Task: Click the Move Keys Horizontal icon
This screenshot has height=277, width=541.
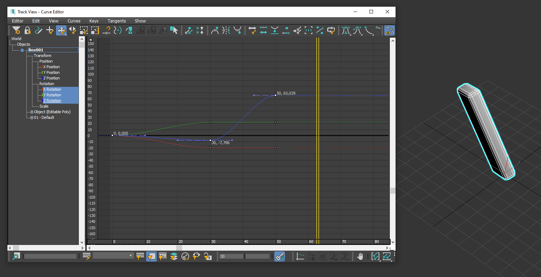Action: coord(252,31)
